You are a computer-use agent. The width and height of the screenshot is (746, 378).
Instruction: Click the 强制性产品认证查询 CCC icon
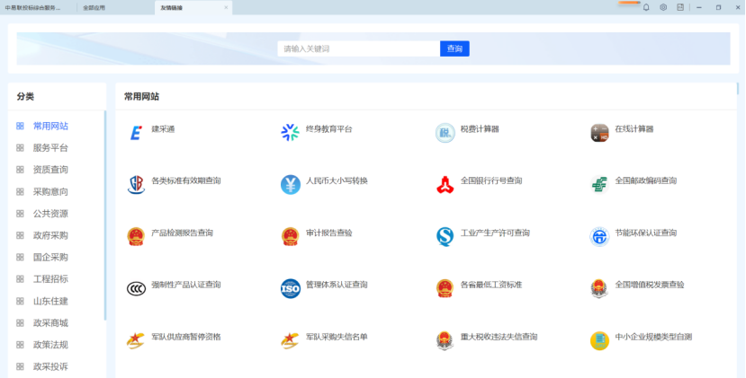[x=136, y=288]
